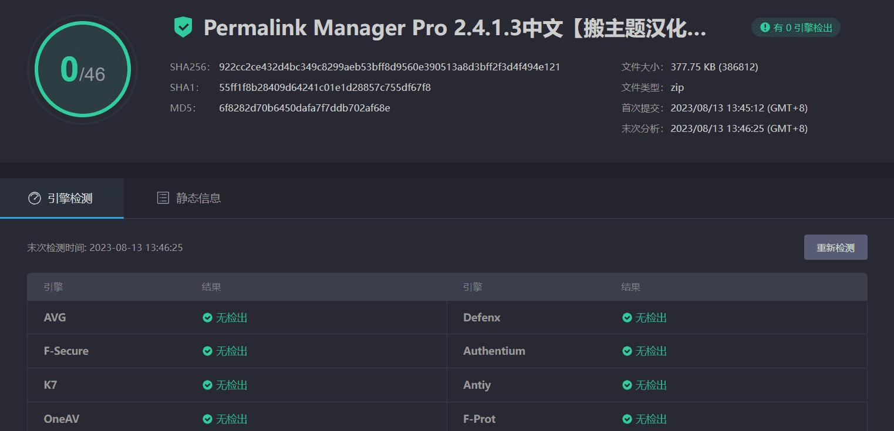Click the Permalink Manager Pro file title

click(455, 28)
